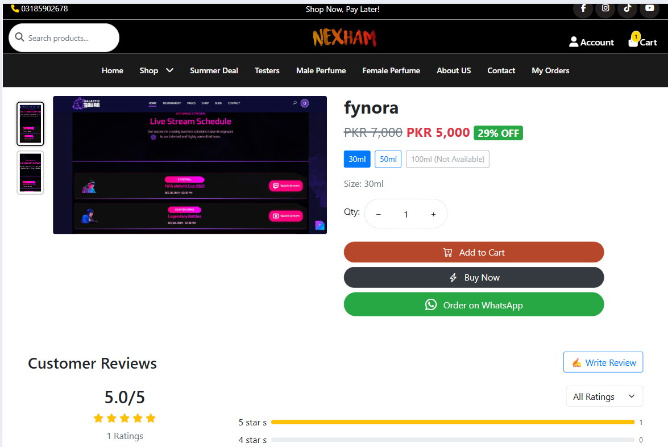Select the first product thumbnail
This screenshot has height=447, width=668.
[30, 124]
